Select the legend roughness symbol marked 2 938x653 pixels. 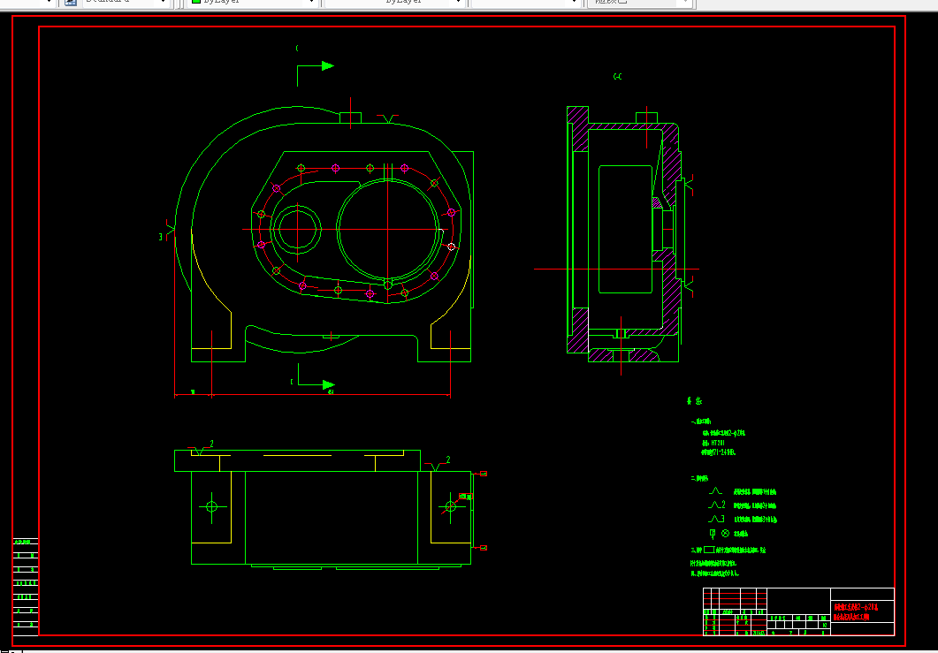pos(717,505)
